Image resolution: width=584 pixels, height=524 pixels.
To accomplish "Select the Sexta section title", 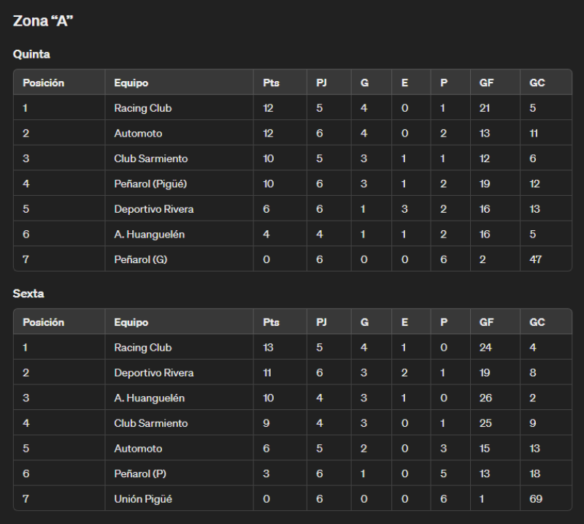I will [28, 294].
